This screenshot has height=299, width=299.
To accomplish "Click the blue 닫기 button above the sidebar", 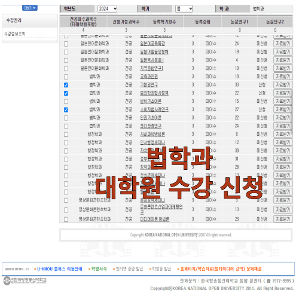I will tap(30, 8).
